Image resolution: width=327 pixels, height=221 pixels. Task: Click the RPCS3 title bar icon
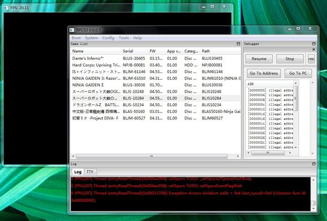coord(72,30)
